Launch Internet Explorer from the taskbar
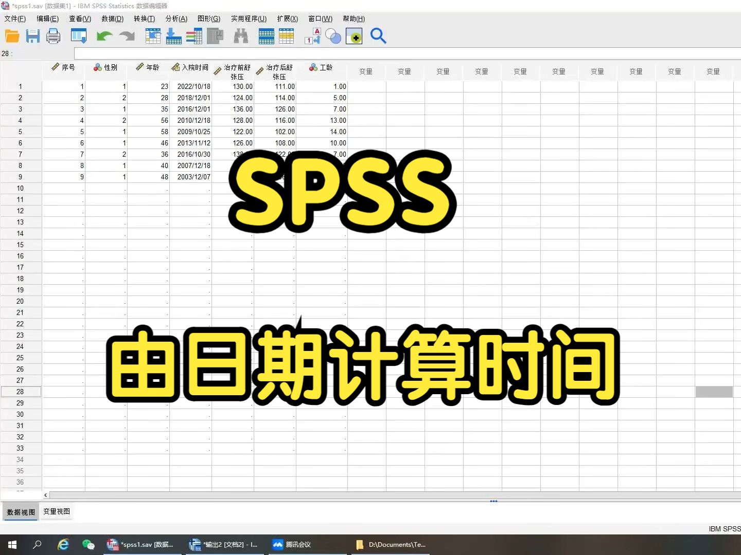 (x=63, y=545)
